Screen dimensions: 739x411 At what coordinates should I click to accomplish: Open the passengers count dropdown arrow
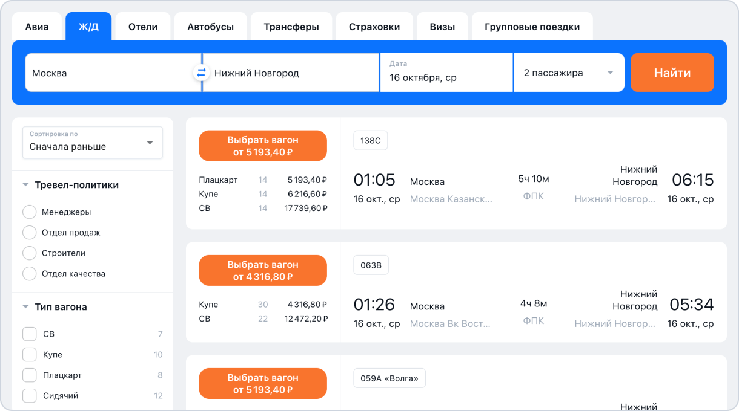coord(610,73)
